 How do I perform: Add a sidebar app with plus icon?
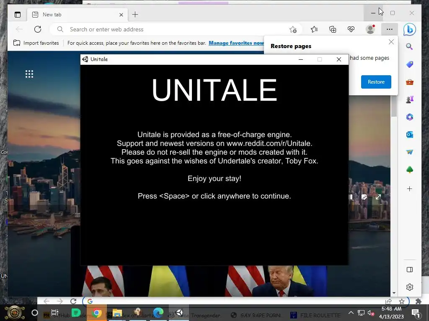pyautogui.click(x=410, y=189)
